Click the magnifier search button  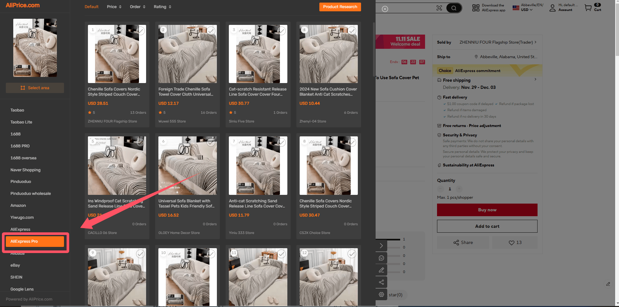(x=454, y=8)
